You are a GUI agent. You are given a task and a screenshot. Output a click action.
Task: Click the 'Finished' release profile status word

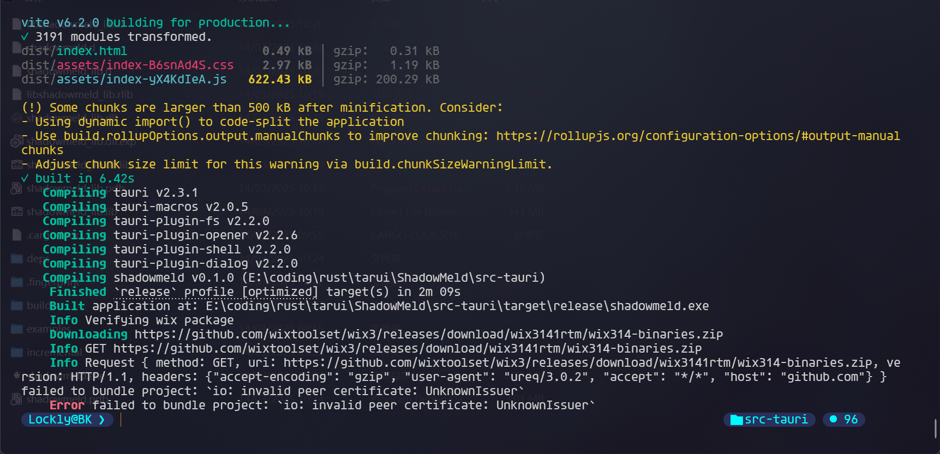click(x=77, y=292)
